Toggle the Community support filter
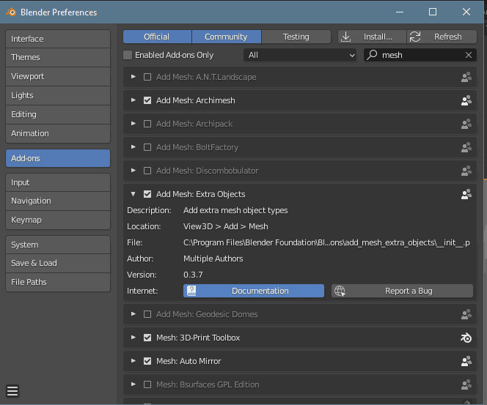487x405 pixels. 227,37
